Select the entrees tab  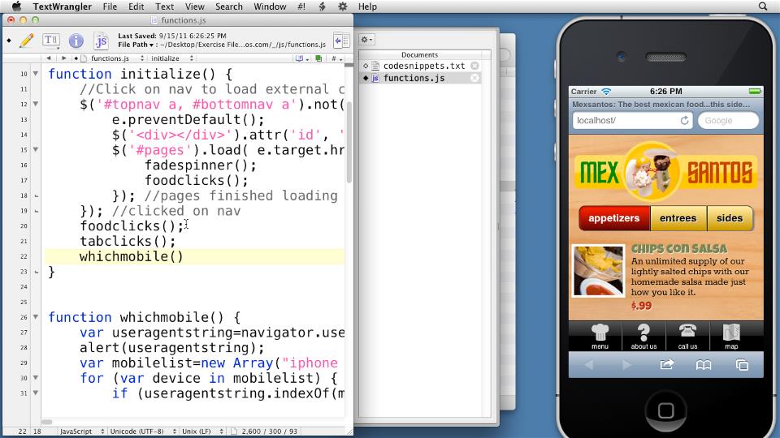pos(678,218)
